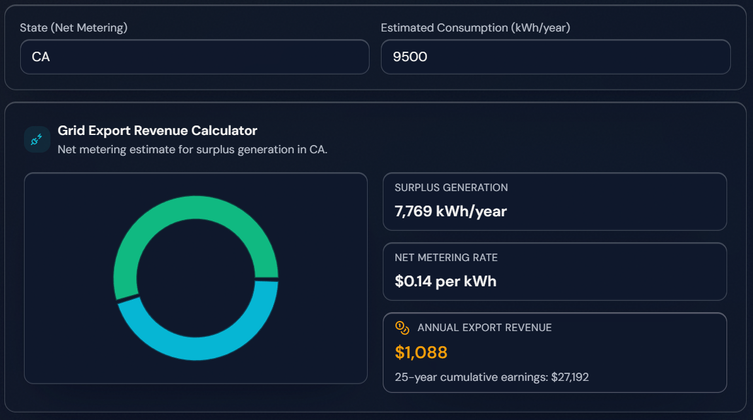Click the "Net metering estimate for surplus generation" subtitle

click(192, 150)
